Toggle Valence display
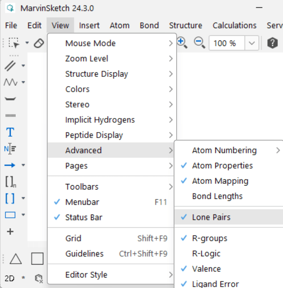Viewport: 283px width, 288px height. click(x=229, y=269)
